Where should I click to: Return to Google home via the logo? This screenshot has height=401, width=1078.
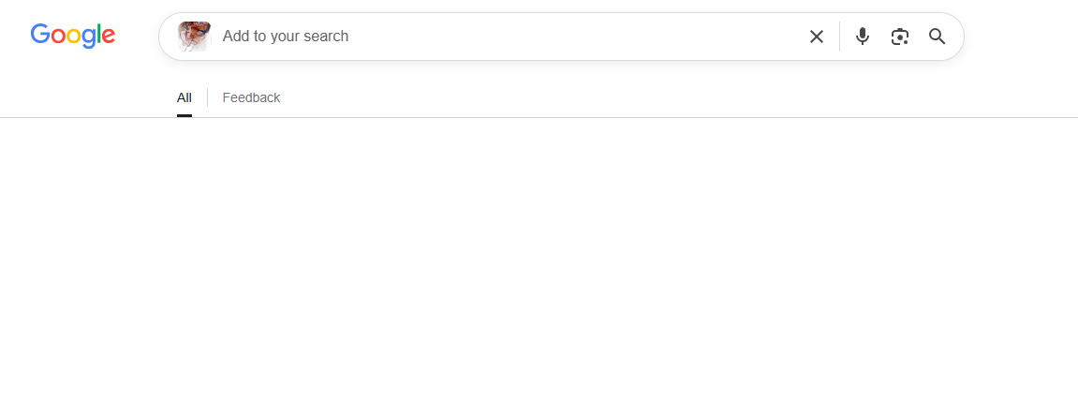pos(73,36)
